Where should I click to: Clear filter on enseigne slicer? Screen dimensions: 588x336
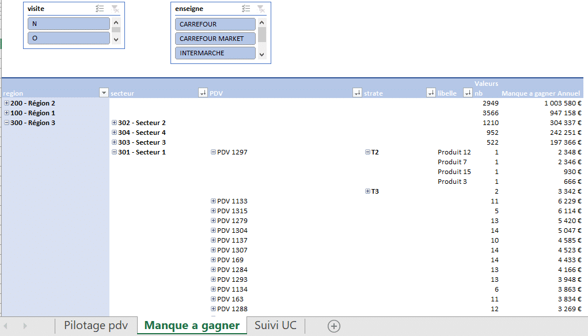(x=261, y=9)
